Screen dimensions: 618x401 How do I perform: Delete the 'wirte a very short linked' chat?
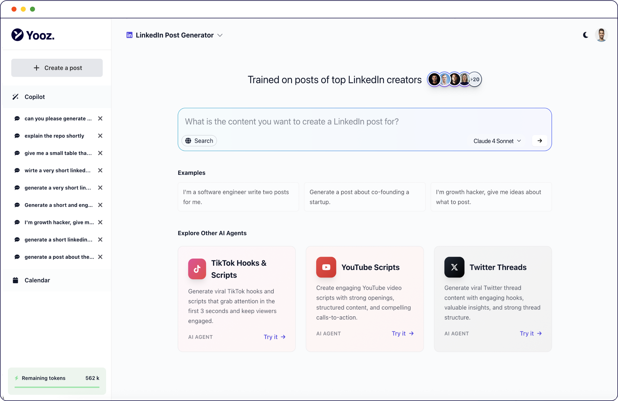[100, 170]
